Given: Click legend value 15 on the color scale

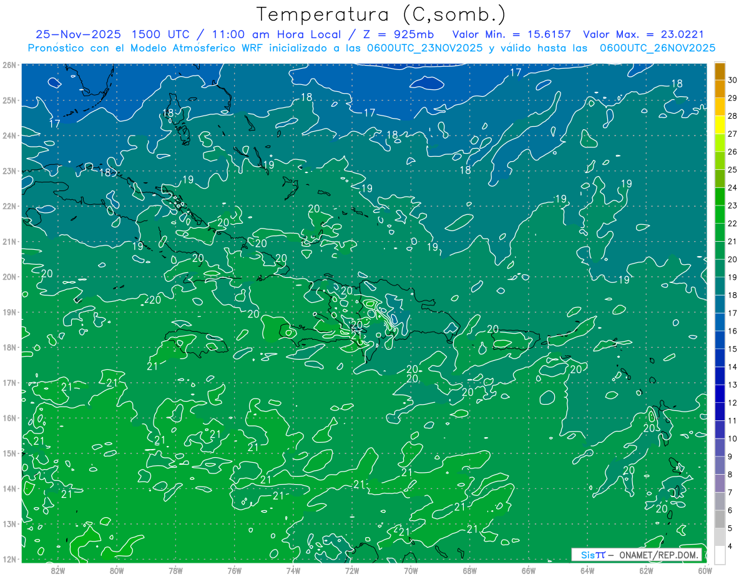Looking at the screenshot, I should [732, 349].
